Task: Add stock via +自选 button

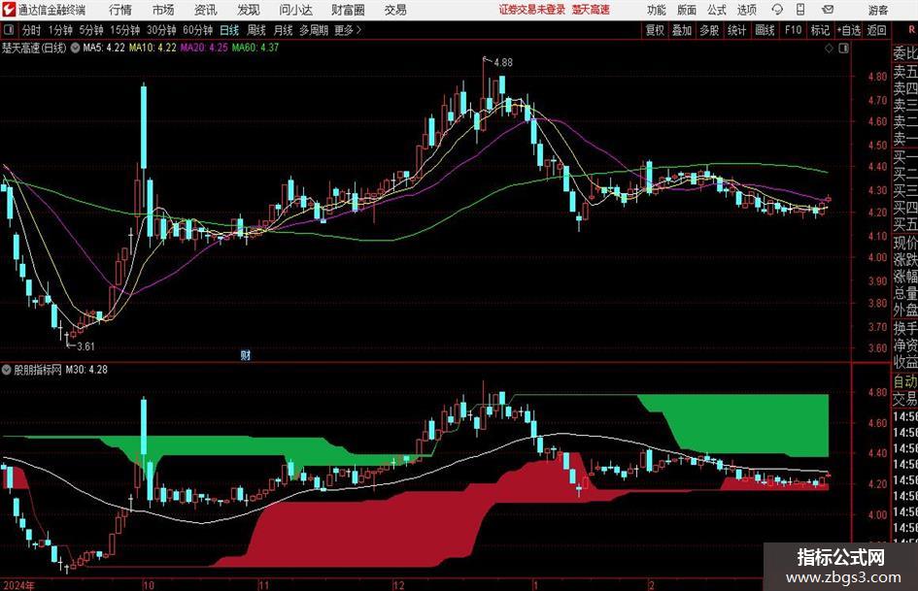Action: click(x=848, y=30)
